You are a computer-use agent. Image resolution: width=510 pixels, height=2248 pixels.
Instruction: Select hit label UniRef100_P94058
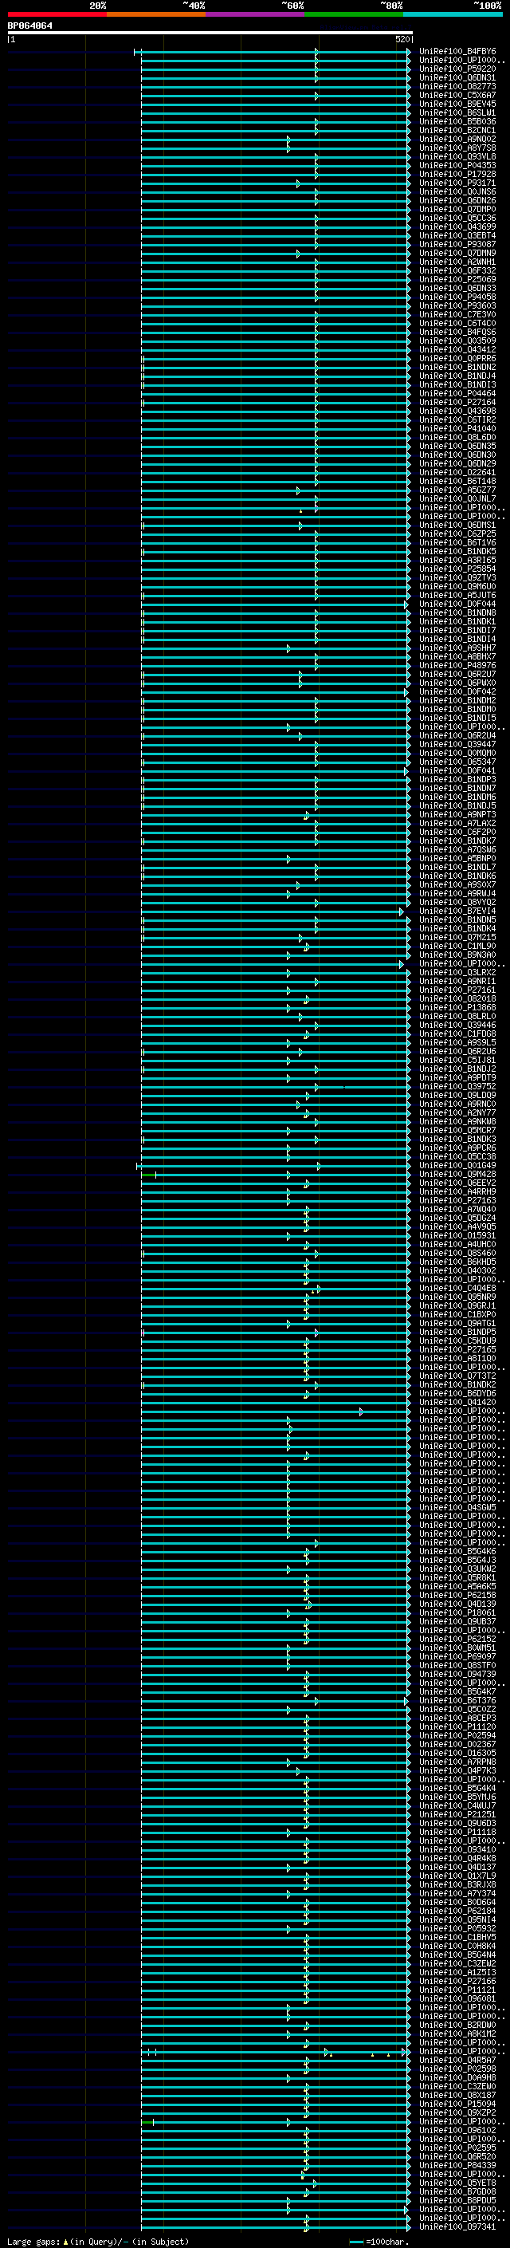(x=457, y=297)
